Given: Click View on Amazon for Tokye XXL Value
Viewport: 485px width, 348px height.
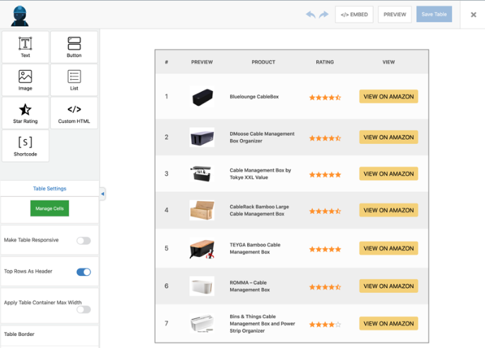Looking at the screenshot, I should 388,174.
